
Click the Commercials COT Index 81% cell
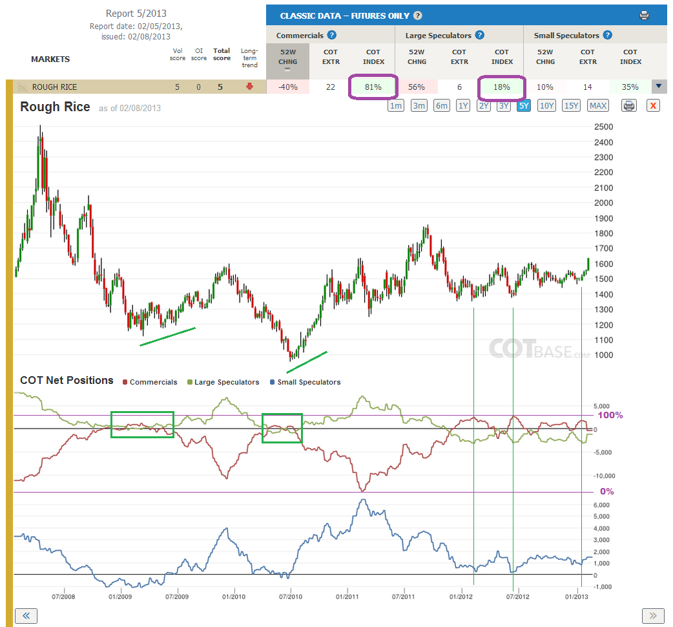pos(373,87)
